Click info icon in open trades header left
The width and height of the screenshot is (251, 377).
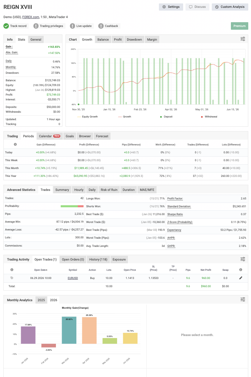point(12,270)
